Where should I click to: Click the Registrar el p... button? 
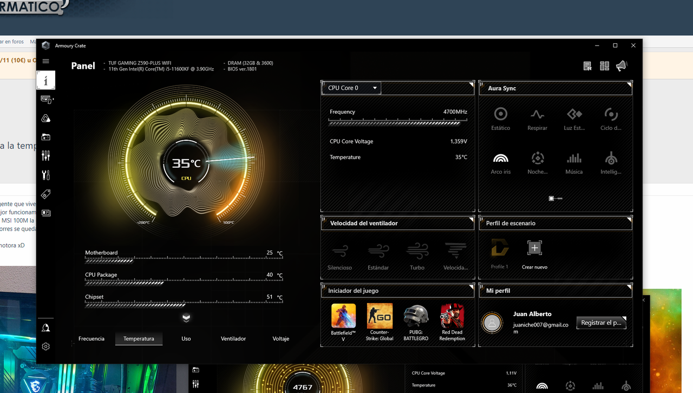(x=602, y=323)
